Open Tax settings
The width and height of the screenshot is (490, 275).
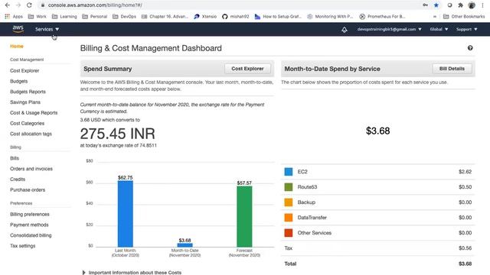[x=22, y=246]
